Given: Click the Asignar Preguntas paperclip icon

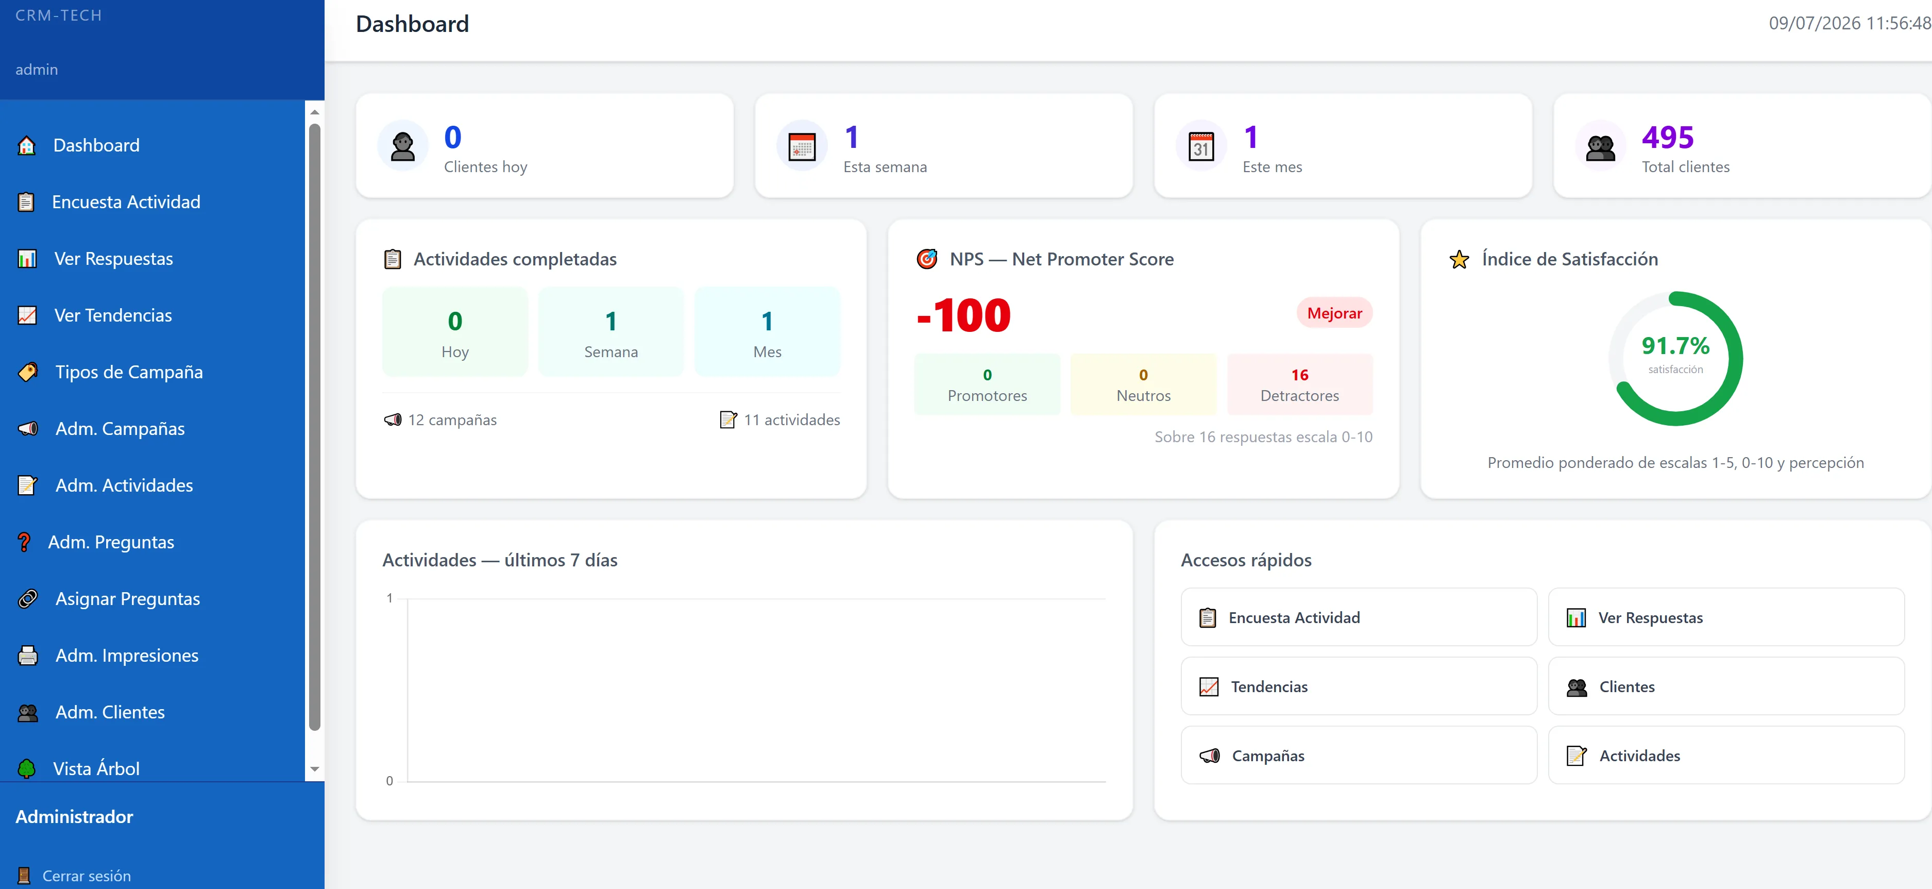Looking at the screenshot, I should tap(28, 599).
